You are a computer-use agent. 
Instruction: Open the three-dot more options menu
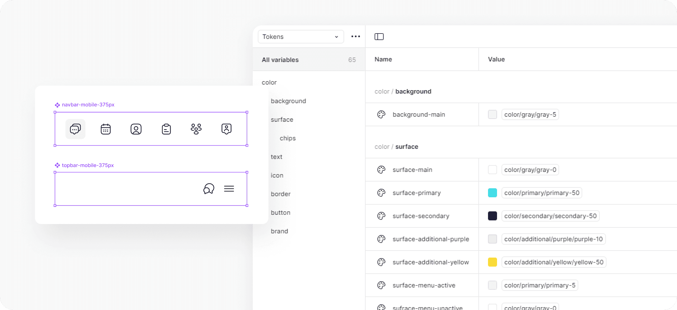[355, 37]
